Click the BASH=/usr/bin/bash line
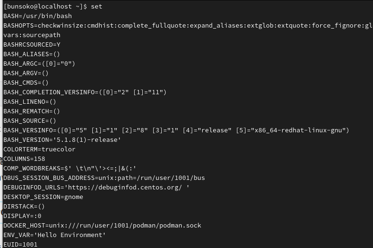Screen dimensions: 373x248 38,16
